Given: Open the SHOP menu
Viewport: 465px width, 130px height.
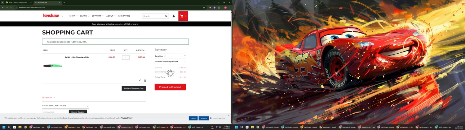Looking at the screenshot, I should (x=73, y=16).
